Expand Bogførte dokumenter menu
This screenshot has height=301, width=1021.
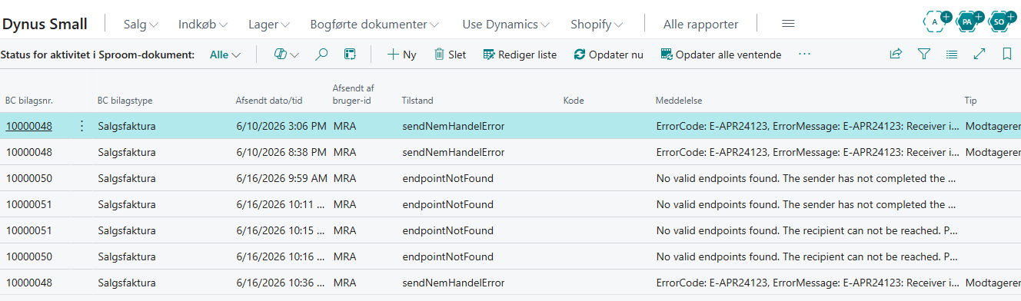pyautogui.click(x=374, y=25)
